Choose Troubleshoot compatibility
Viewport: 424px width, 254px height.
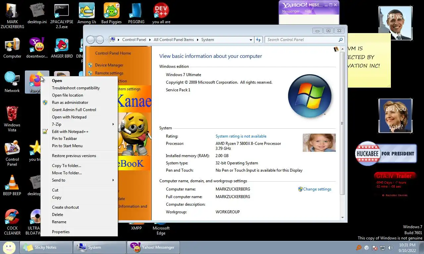pos(79,88)
